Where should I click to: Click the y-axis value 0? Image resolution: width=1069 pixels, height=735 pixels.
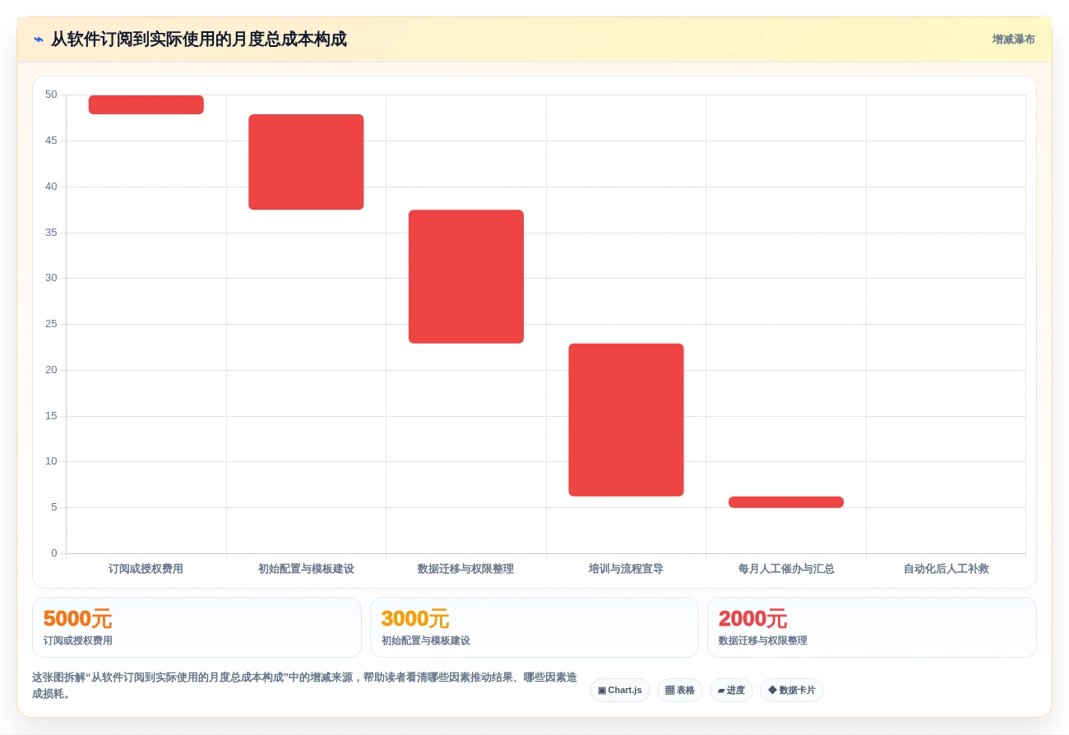click(x=54, y=553)
